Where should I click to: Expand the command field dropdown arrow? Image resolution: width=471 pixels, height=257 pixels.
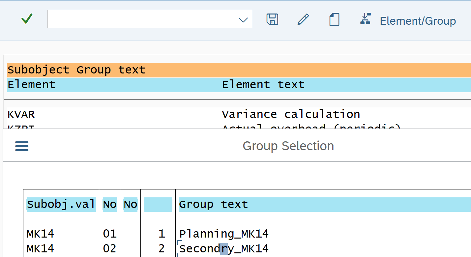pyautogui.click(x=243, y=20)
